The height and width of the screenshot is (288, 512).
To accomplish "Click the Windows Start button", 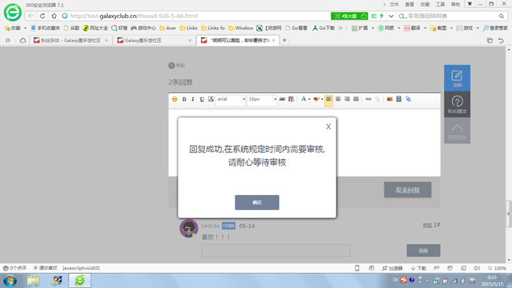I will pos(10,281).
